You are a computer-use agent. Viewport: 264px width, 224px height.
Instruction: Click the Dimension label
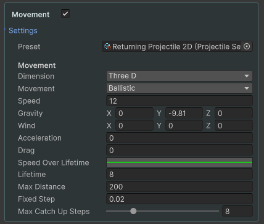[36, 77]
